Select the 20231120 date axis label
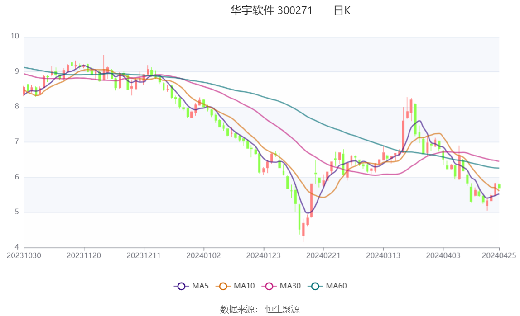The image size is (520, 316). click(84, 255)
